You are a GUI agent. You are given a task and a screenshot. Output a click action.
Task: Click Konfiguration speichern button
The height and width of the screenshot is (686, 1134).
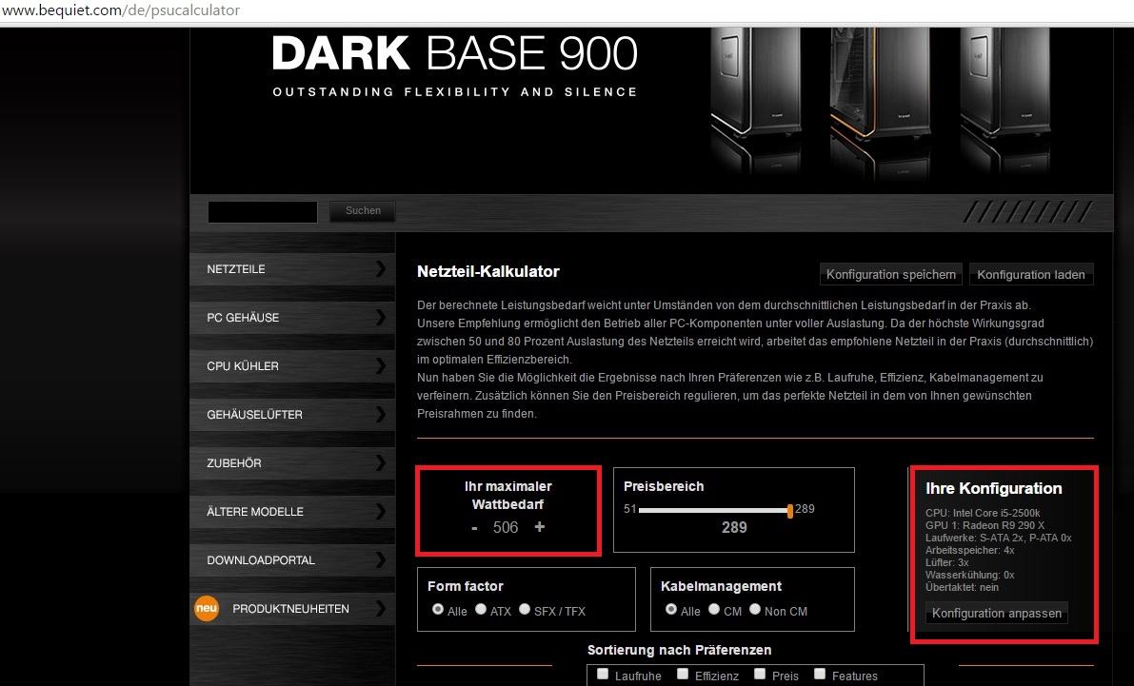(x=891, y=275)
